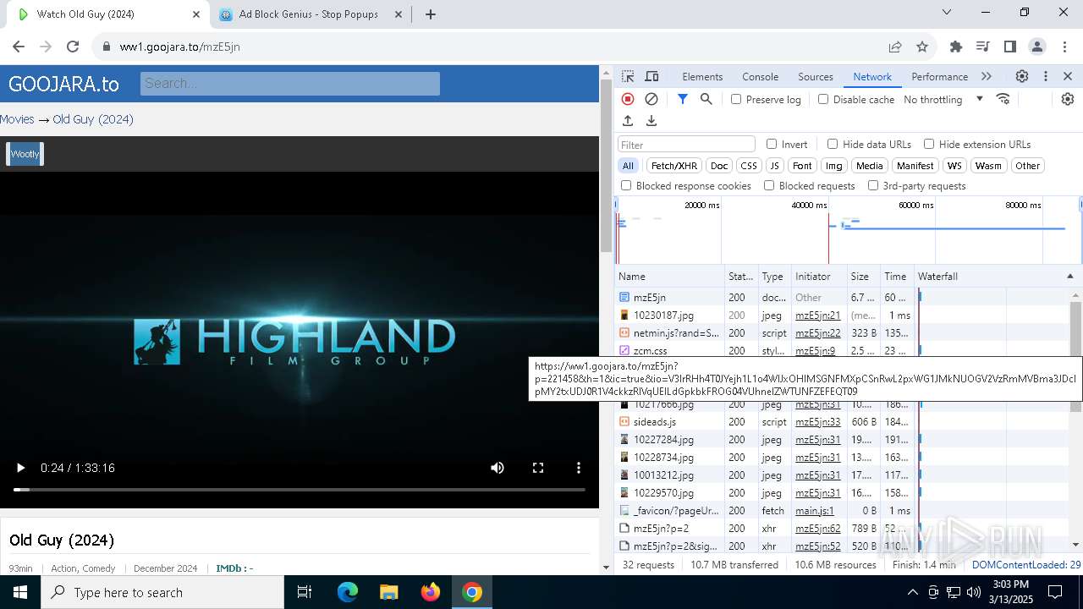Toggle the network filter funnel icon
Image resolution: width=1083 pixels, height=609 pixels.
click(x=683, y=99)
